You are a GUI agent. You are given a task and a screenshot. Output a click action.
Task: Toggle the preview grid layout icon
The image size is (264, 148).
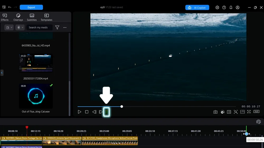click(x=242, y=112)
